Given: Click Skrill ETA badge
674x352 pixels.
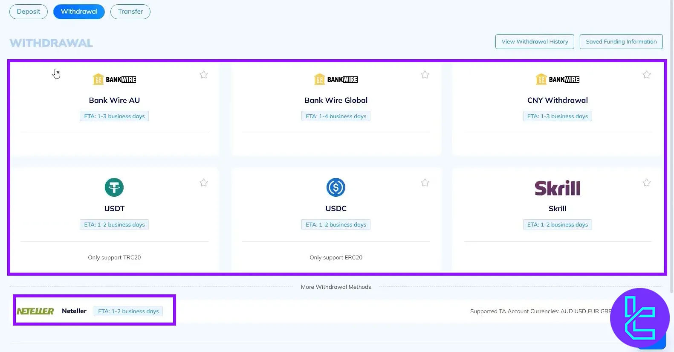Looking at the screenshot, I should pyautogui.click(x=558, y=224).
